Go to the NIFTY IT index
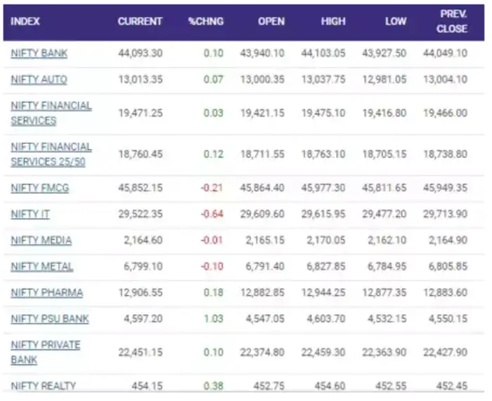This screenshot has width=492, height=401. point(30,213)
